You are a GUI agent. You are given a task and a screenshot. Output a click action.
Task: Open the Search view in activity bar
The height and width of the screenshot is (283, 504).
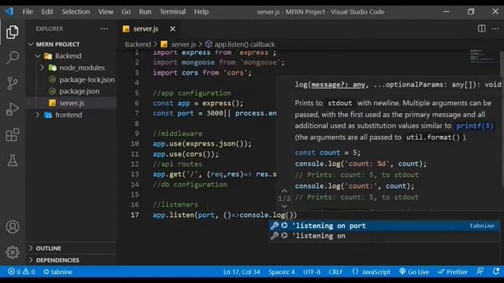click(13, 57)
